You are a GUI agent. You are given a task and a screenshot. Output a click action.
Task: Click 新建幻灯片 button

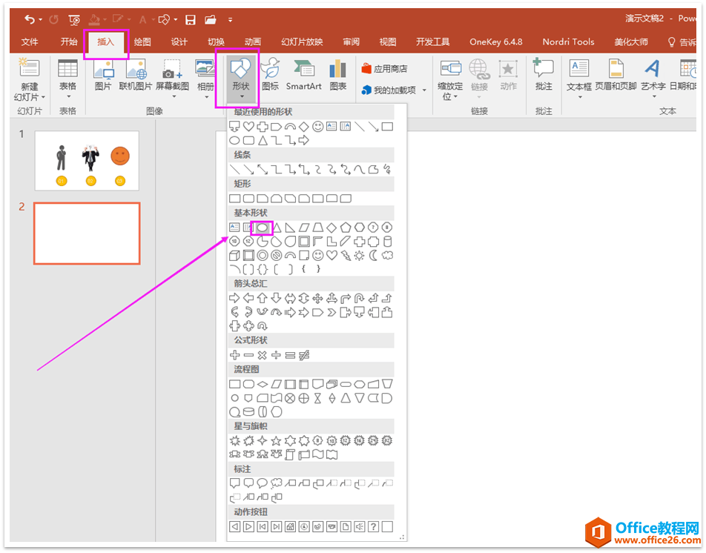tap(30, 80)
